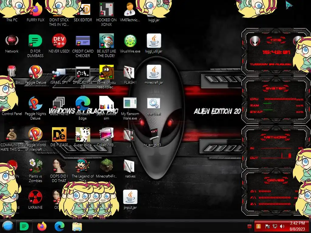
Task: Open the green taskbar app next to Start
Action: [24, 226]
